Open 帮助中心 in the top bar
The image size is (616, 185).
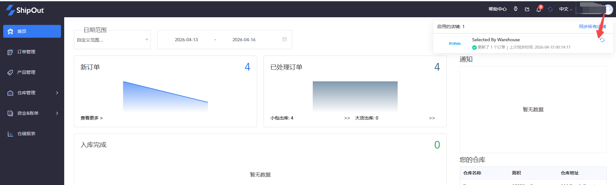(498, 9)
